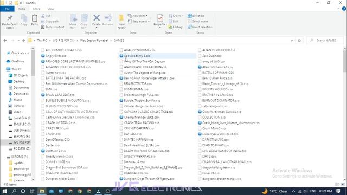The height and width of the screenshot is (195, 347).
Task: Expand the address bar history dropdown
Action: tap(292, 41)
